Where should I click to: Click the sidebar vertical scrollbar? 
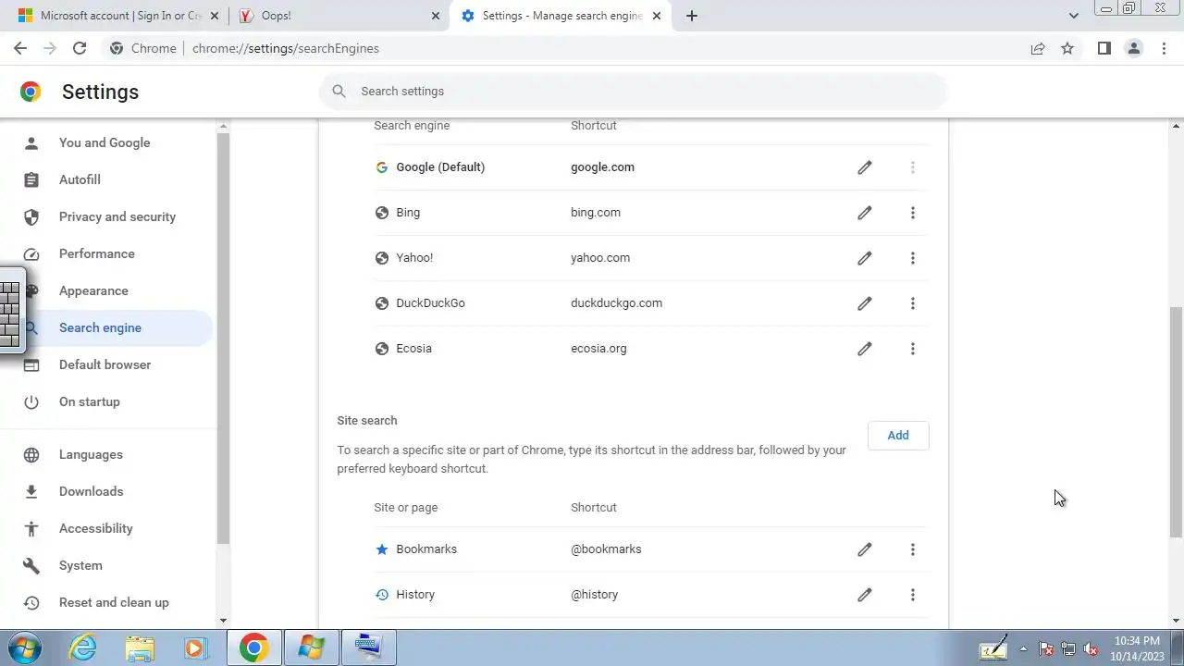(223, 338)
